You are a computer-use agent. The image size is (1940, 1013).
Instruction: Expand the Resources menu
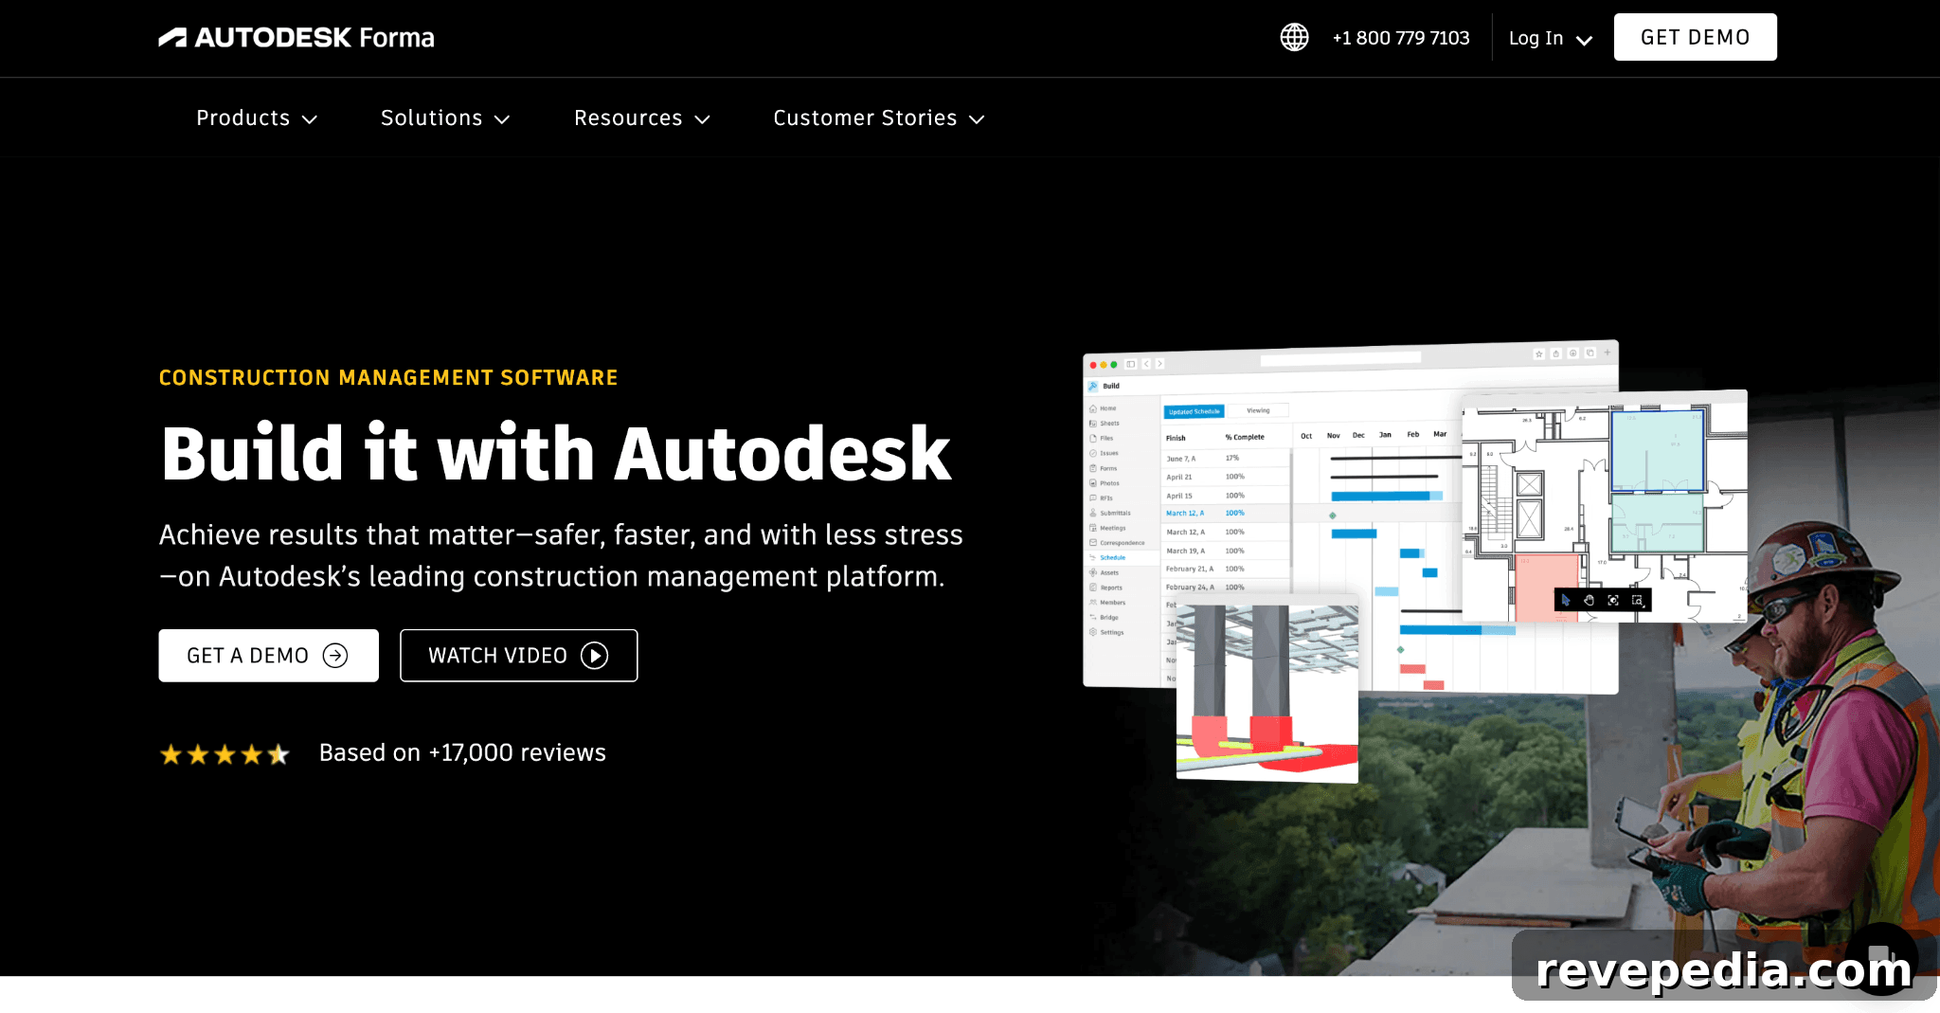point(642,118)
